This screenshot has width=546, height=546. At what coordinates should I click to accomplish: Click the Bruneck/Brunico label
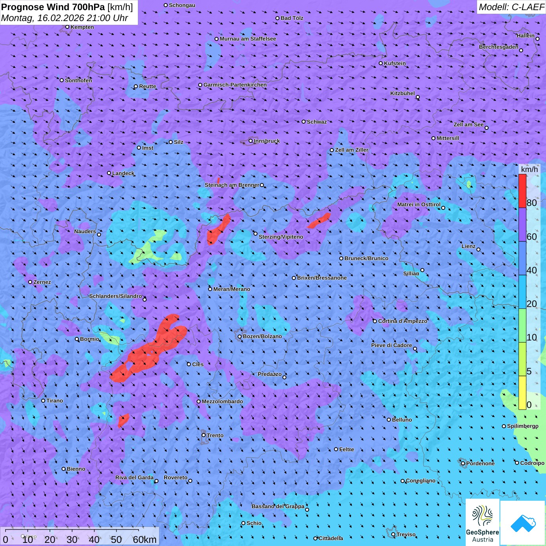point(366,258)
